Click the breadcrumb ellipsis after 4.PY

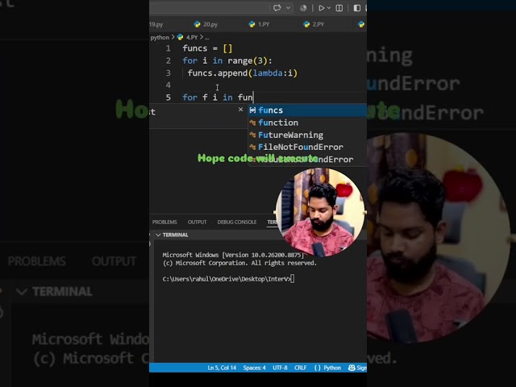coord(206,38)
